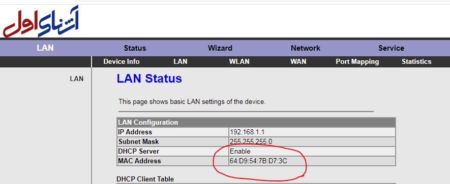Open the Network main menu
The width and height of the screenshot is (450, 184).
[x=306, y=48]
